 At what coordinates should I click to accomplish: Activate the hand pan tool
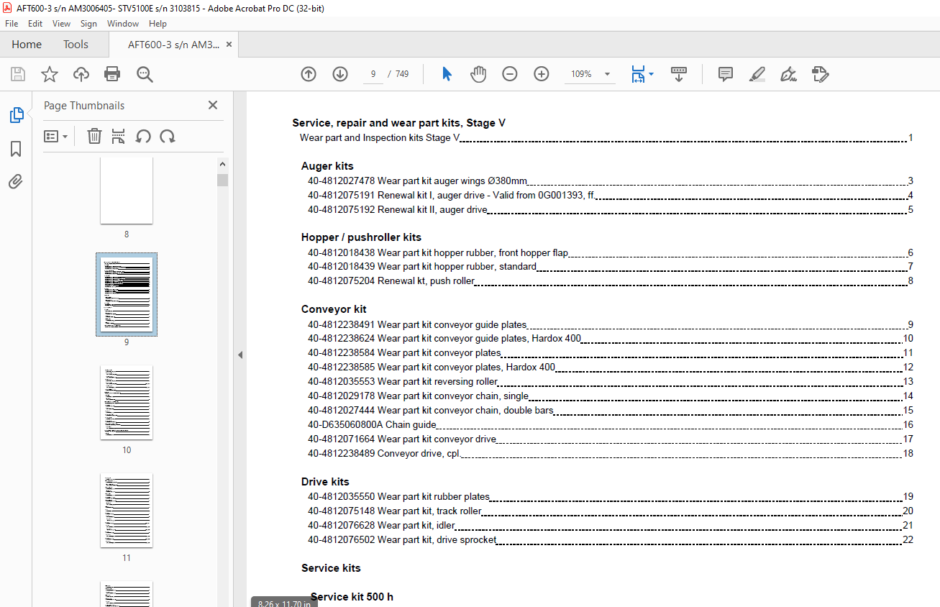click(478, 74)
